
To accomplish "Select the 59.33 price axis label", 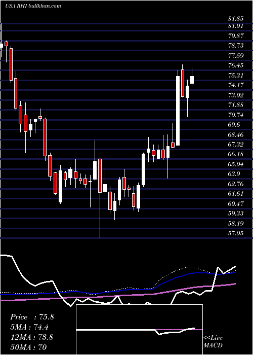I will point(236,214).
